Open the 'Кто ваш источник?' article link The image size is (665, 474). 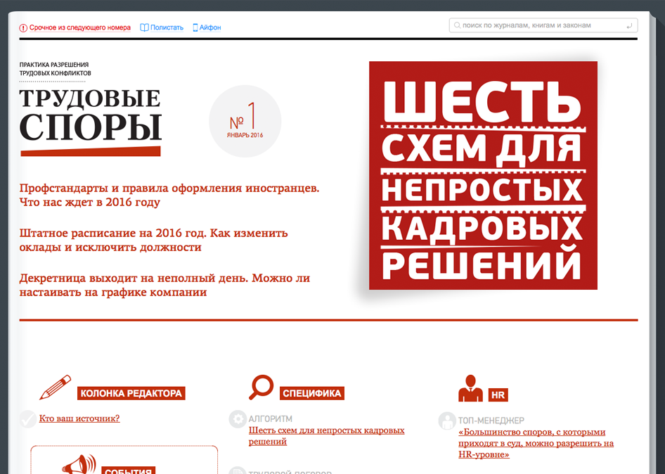(x=79, y=418)
